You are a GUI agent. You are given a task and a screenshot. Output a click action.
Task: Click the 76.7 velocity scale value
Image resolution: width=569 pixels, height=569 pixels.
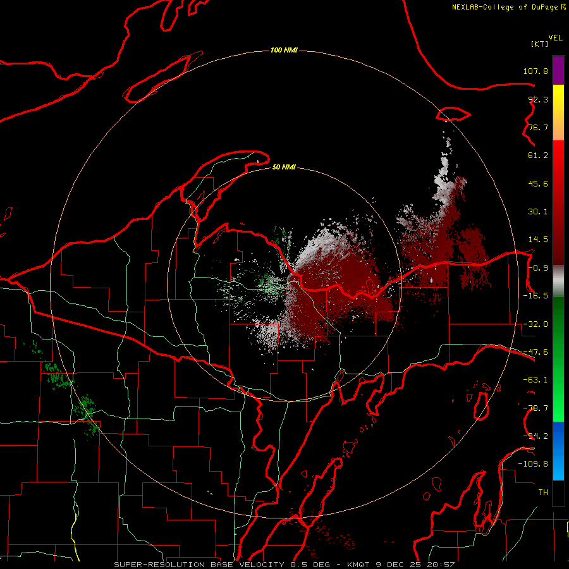click(x=538, y=127)
